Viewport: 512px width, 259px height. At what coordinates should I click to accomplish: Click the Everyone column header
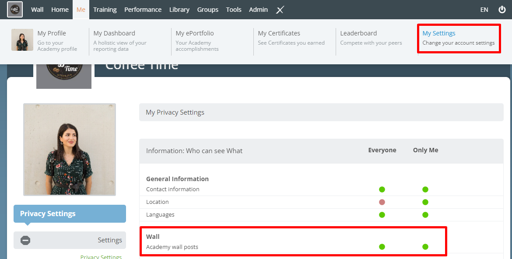tap(382, 150)
